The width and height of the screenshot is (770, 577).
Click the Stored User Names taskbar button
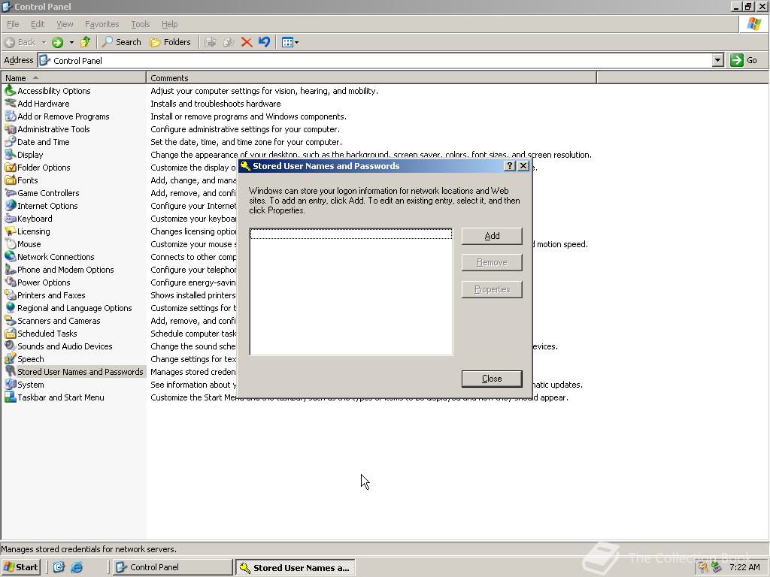pyautogui.click(x=295, y=568)
